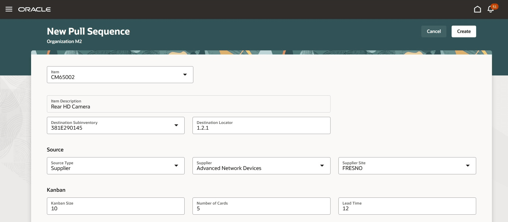Click the New Pull Sequence heading
This screenshot has height=222, width=508.
(88, 31)
